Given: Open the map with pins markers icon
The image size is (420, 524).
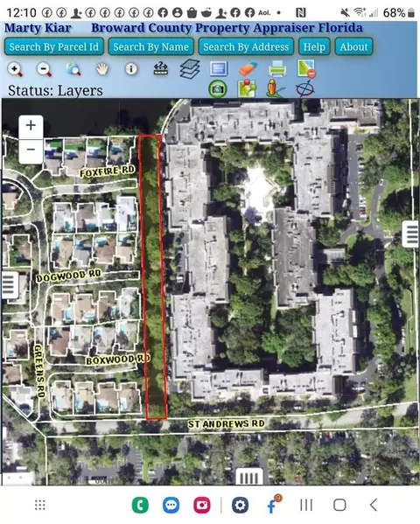Looking at the screenshot, I should point(247,88).
